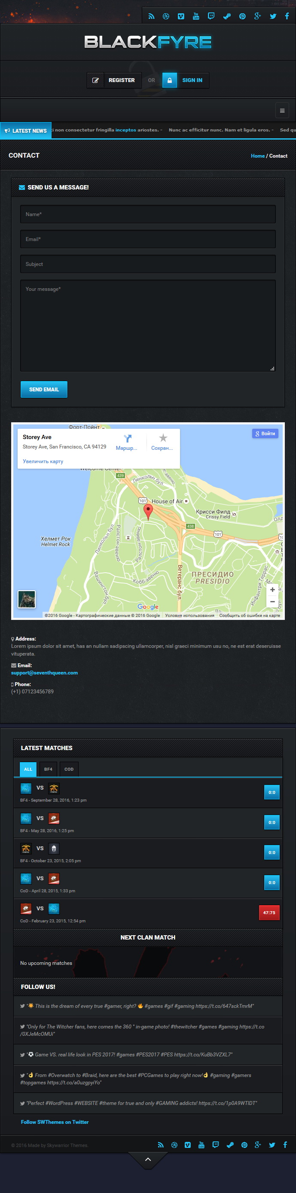This screenshot has width=296, height=1193.
Task: Open the 0:0 score for May 28, 2016 match
Action: tap(272, 823)
